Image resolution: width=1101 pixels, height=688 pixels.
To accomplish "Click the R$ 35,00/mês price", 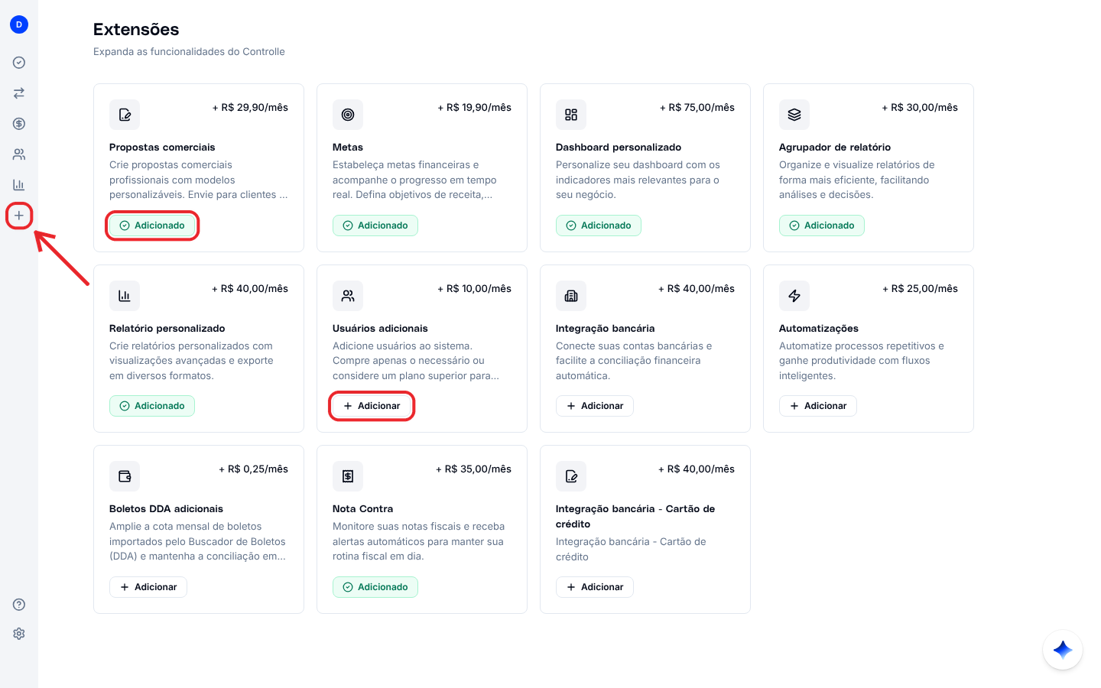I will coord(473,469).
